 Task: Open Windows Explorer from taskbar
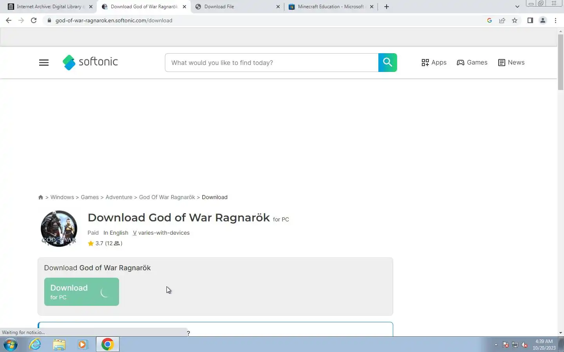pyautogui.click(x=59, y=345)
